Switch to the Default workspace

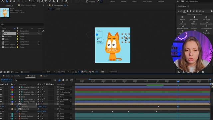112,1
